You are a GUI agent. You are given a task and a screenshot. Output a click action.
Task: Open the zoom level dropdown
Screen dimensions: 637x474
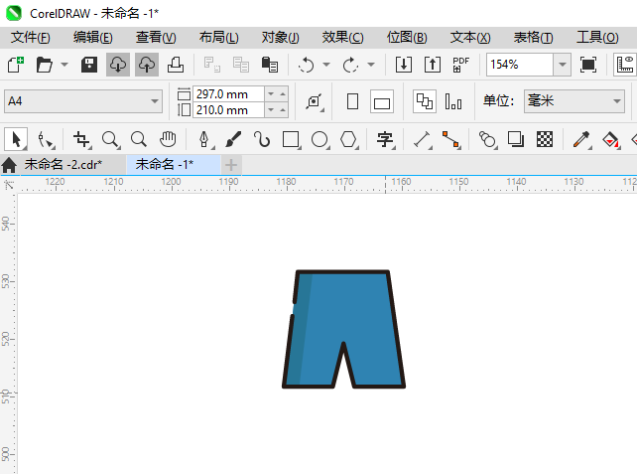(563, 65)
